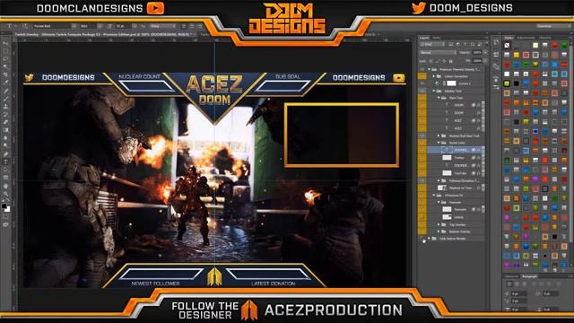
Task: Collapse the Main Text layer group
Action: tap(439, 98)
